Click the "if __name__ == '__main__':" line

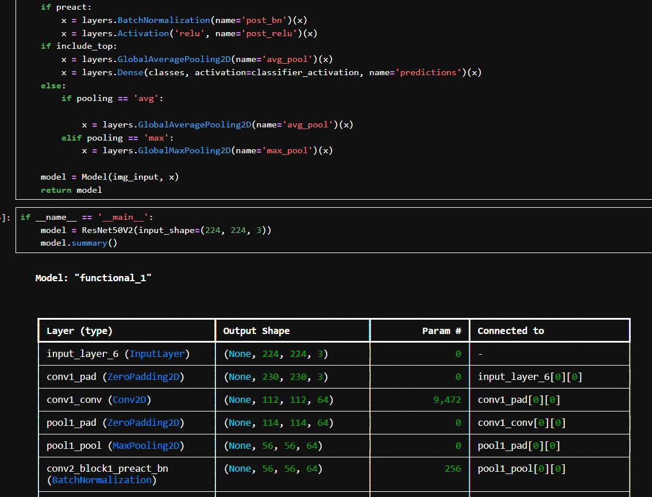pyautogui.click(x=87, y=218)
